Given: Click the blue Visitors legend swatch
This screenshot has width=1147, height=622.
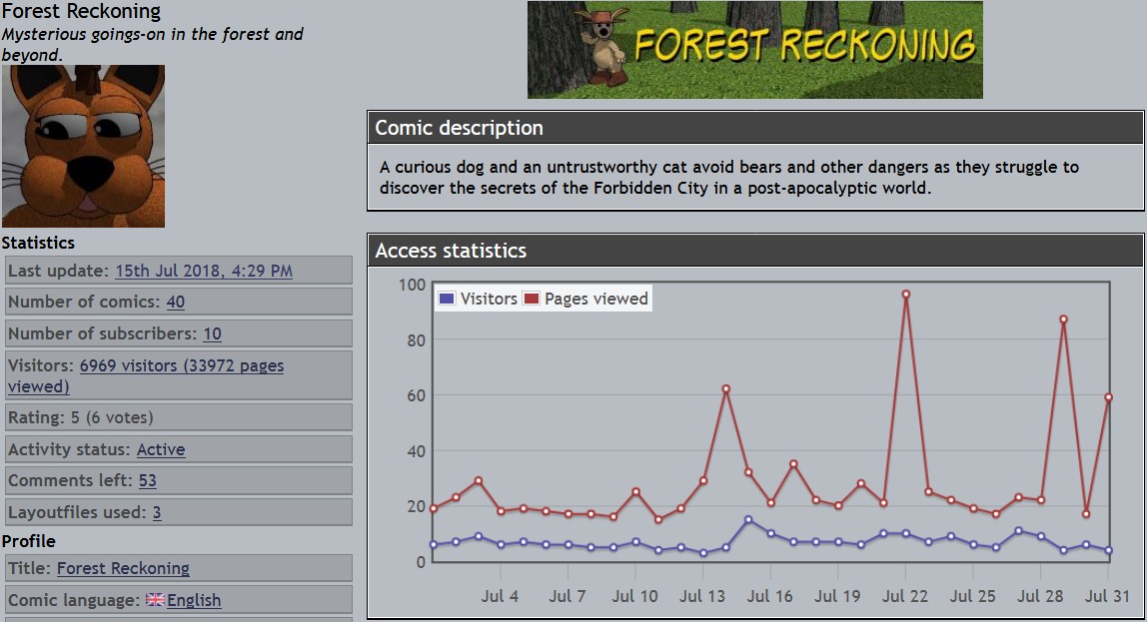Looking at the screenshot, I should click(447, 299).
